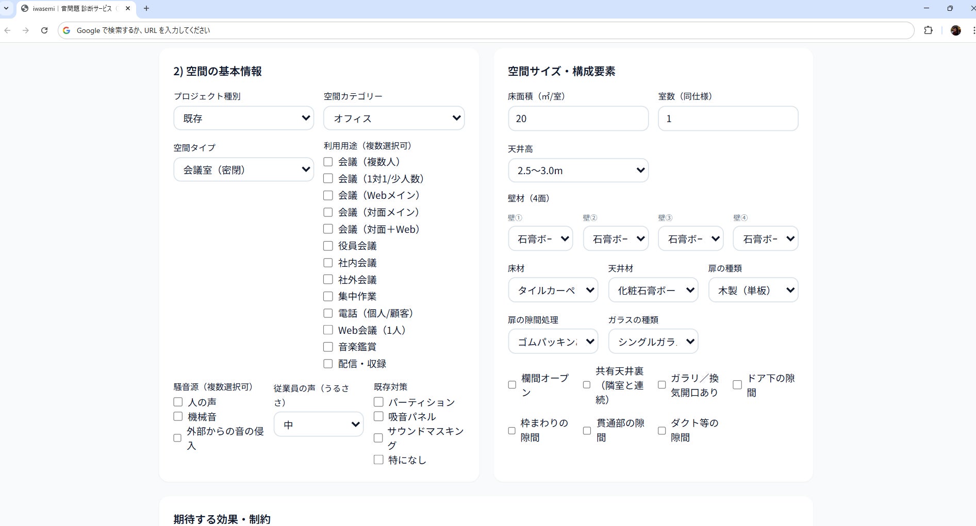
Task: Open the 従業員の声 loudness dropdown
Action: (319, 425)
